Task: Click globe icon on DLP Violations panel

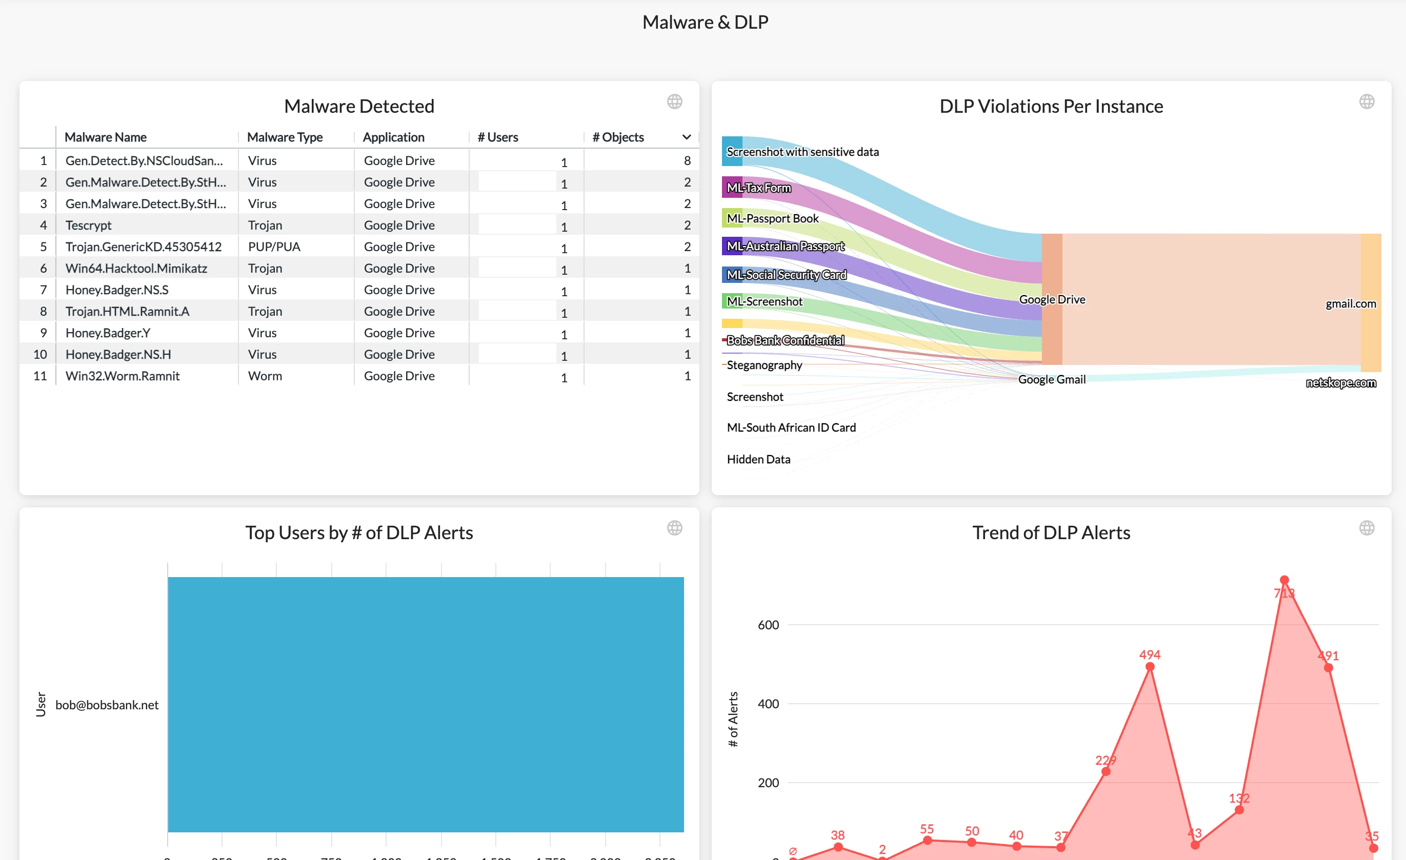Action: (x=1367, y=101)
